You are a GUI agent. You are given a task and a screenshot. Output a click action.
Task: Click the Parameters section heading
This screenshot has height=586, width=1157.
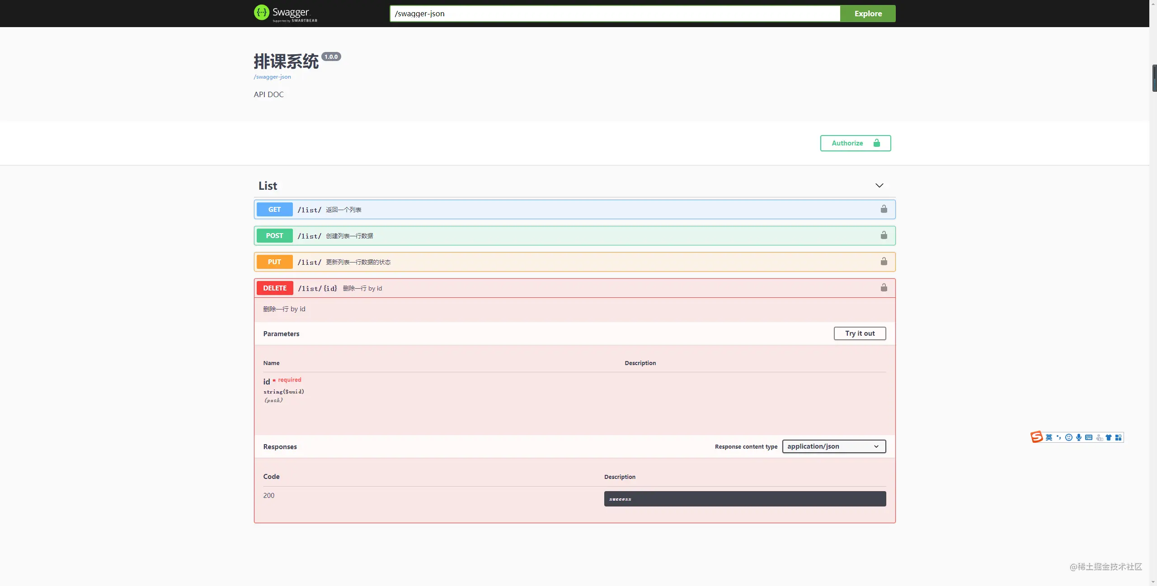281,333
